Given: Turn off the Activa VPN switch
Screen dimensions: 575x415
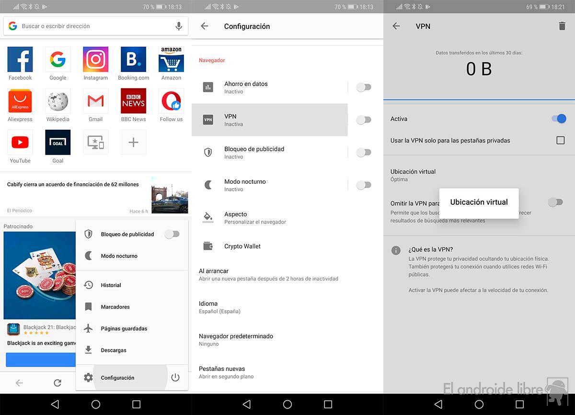Looking at the screenshot, I should (x=559, y=119).
